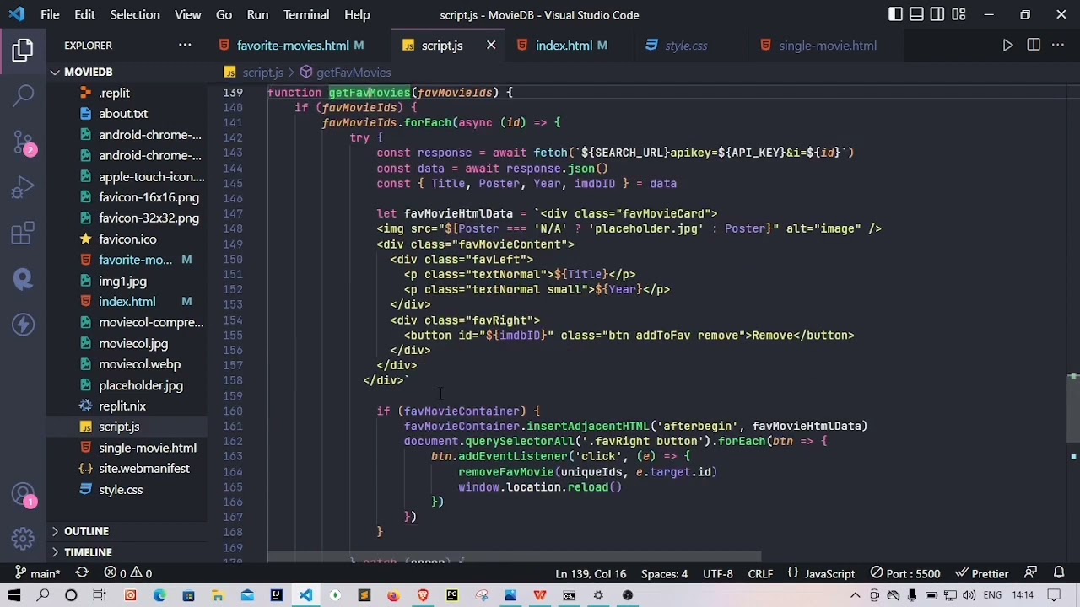Screen dimensions: 1080x607
Task: Expand the OUTLINE section
Action: point(127,531)
